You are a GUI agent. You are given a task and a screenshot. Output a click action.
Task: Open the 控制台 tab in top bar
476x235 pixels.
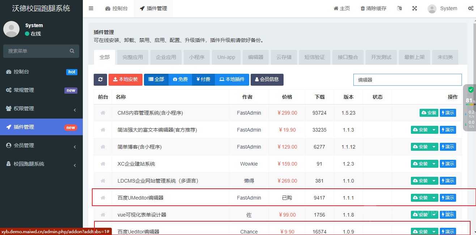pos(116,8)
